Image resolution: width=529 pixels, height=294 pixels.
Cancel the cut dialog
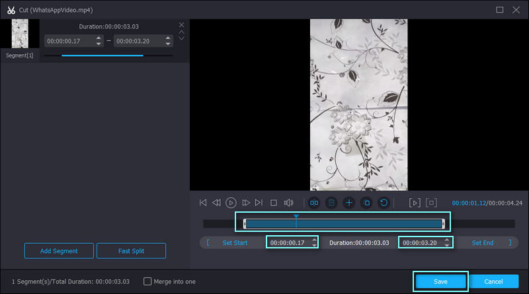click(x=493, y=281)
